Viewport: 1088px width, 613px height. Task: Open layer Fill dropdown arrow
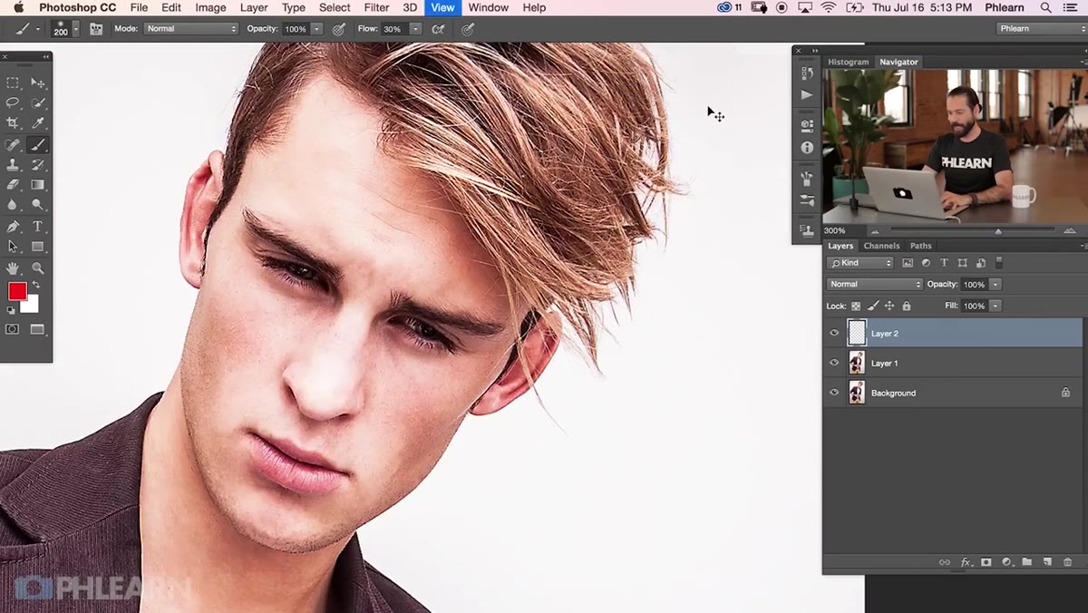(x=995, y=306)
